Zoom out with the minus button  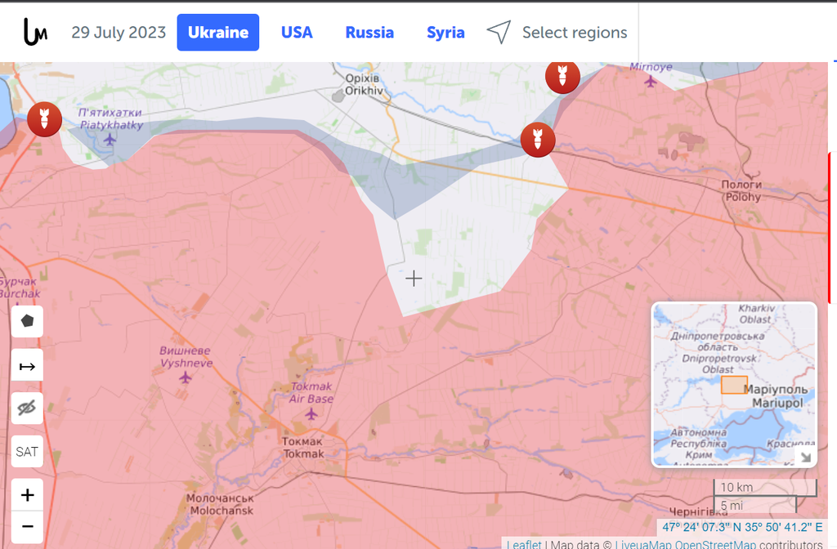tap(27, 527)
